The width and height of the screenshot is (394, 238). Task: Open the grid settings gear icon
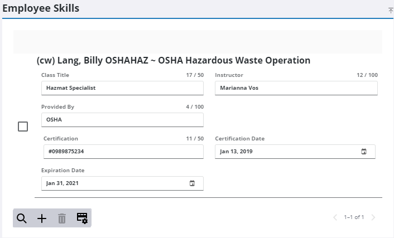(x=82, y=218)
